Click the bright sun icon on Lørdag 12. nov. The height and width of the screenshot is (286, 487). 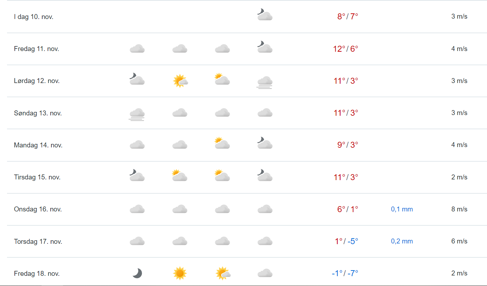click(x=180, y=81)
